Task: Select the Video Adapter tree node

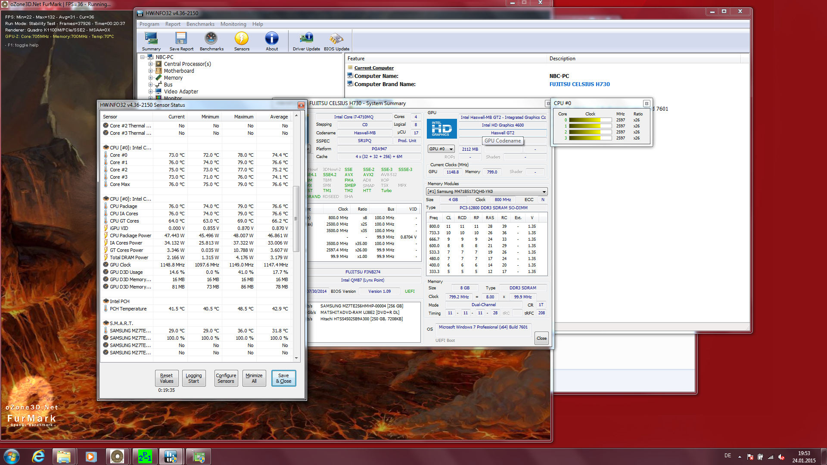Action: [181, 91]
